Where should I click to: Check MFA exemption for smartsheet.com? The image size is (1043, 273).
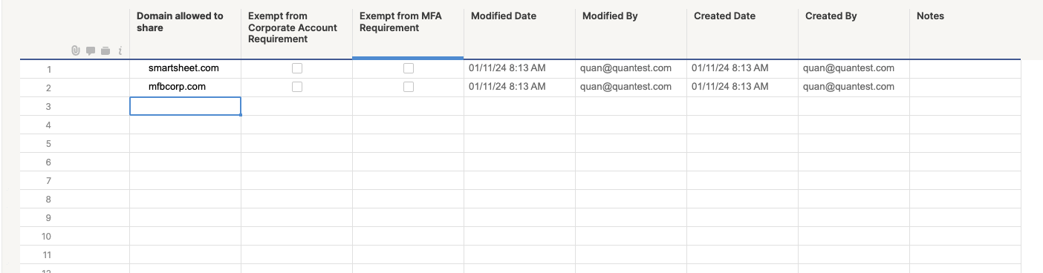[x=409, y=68]
